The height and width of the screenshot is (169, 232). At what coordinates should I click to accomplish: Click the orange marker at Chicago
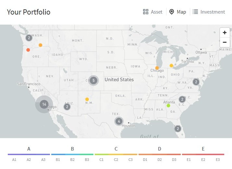point(157,68)
